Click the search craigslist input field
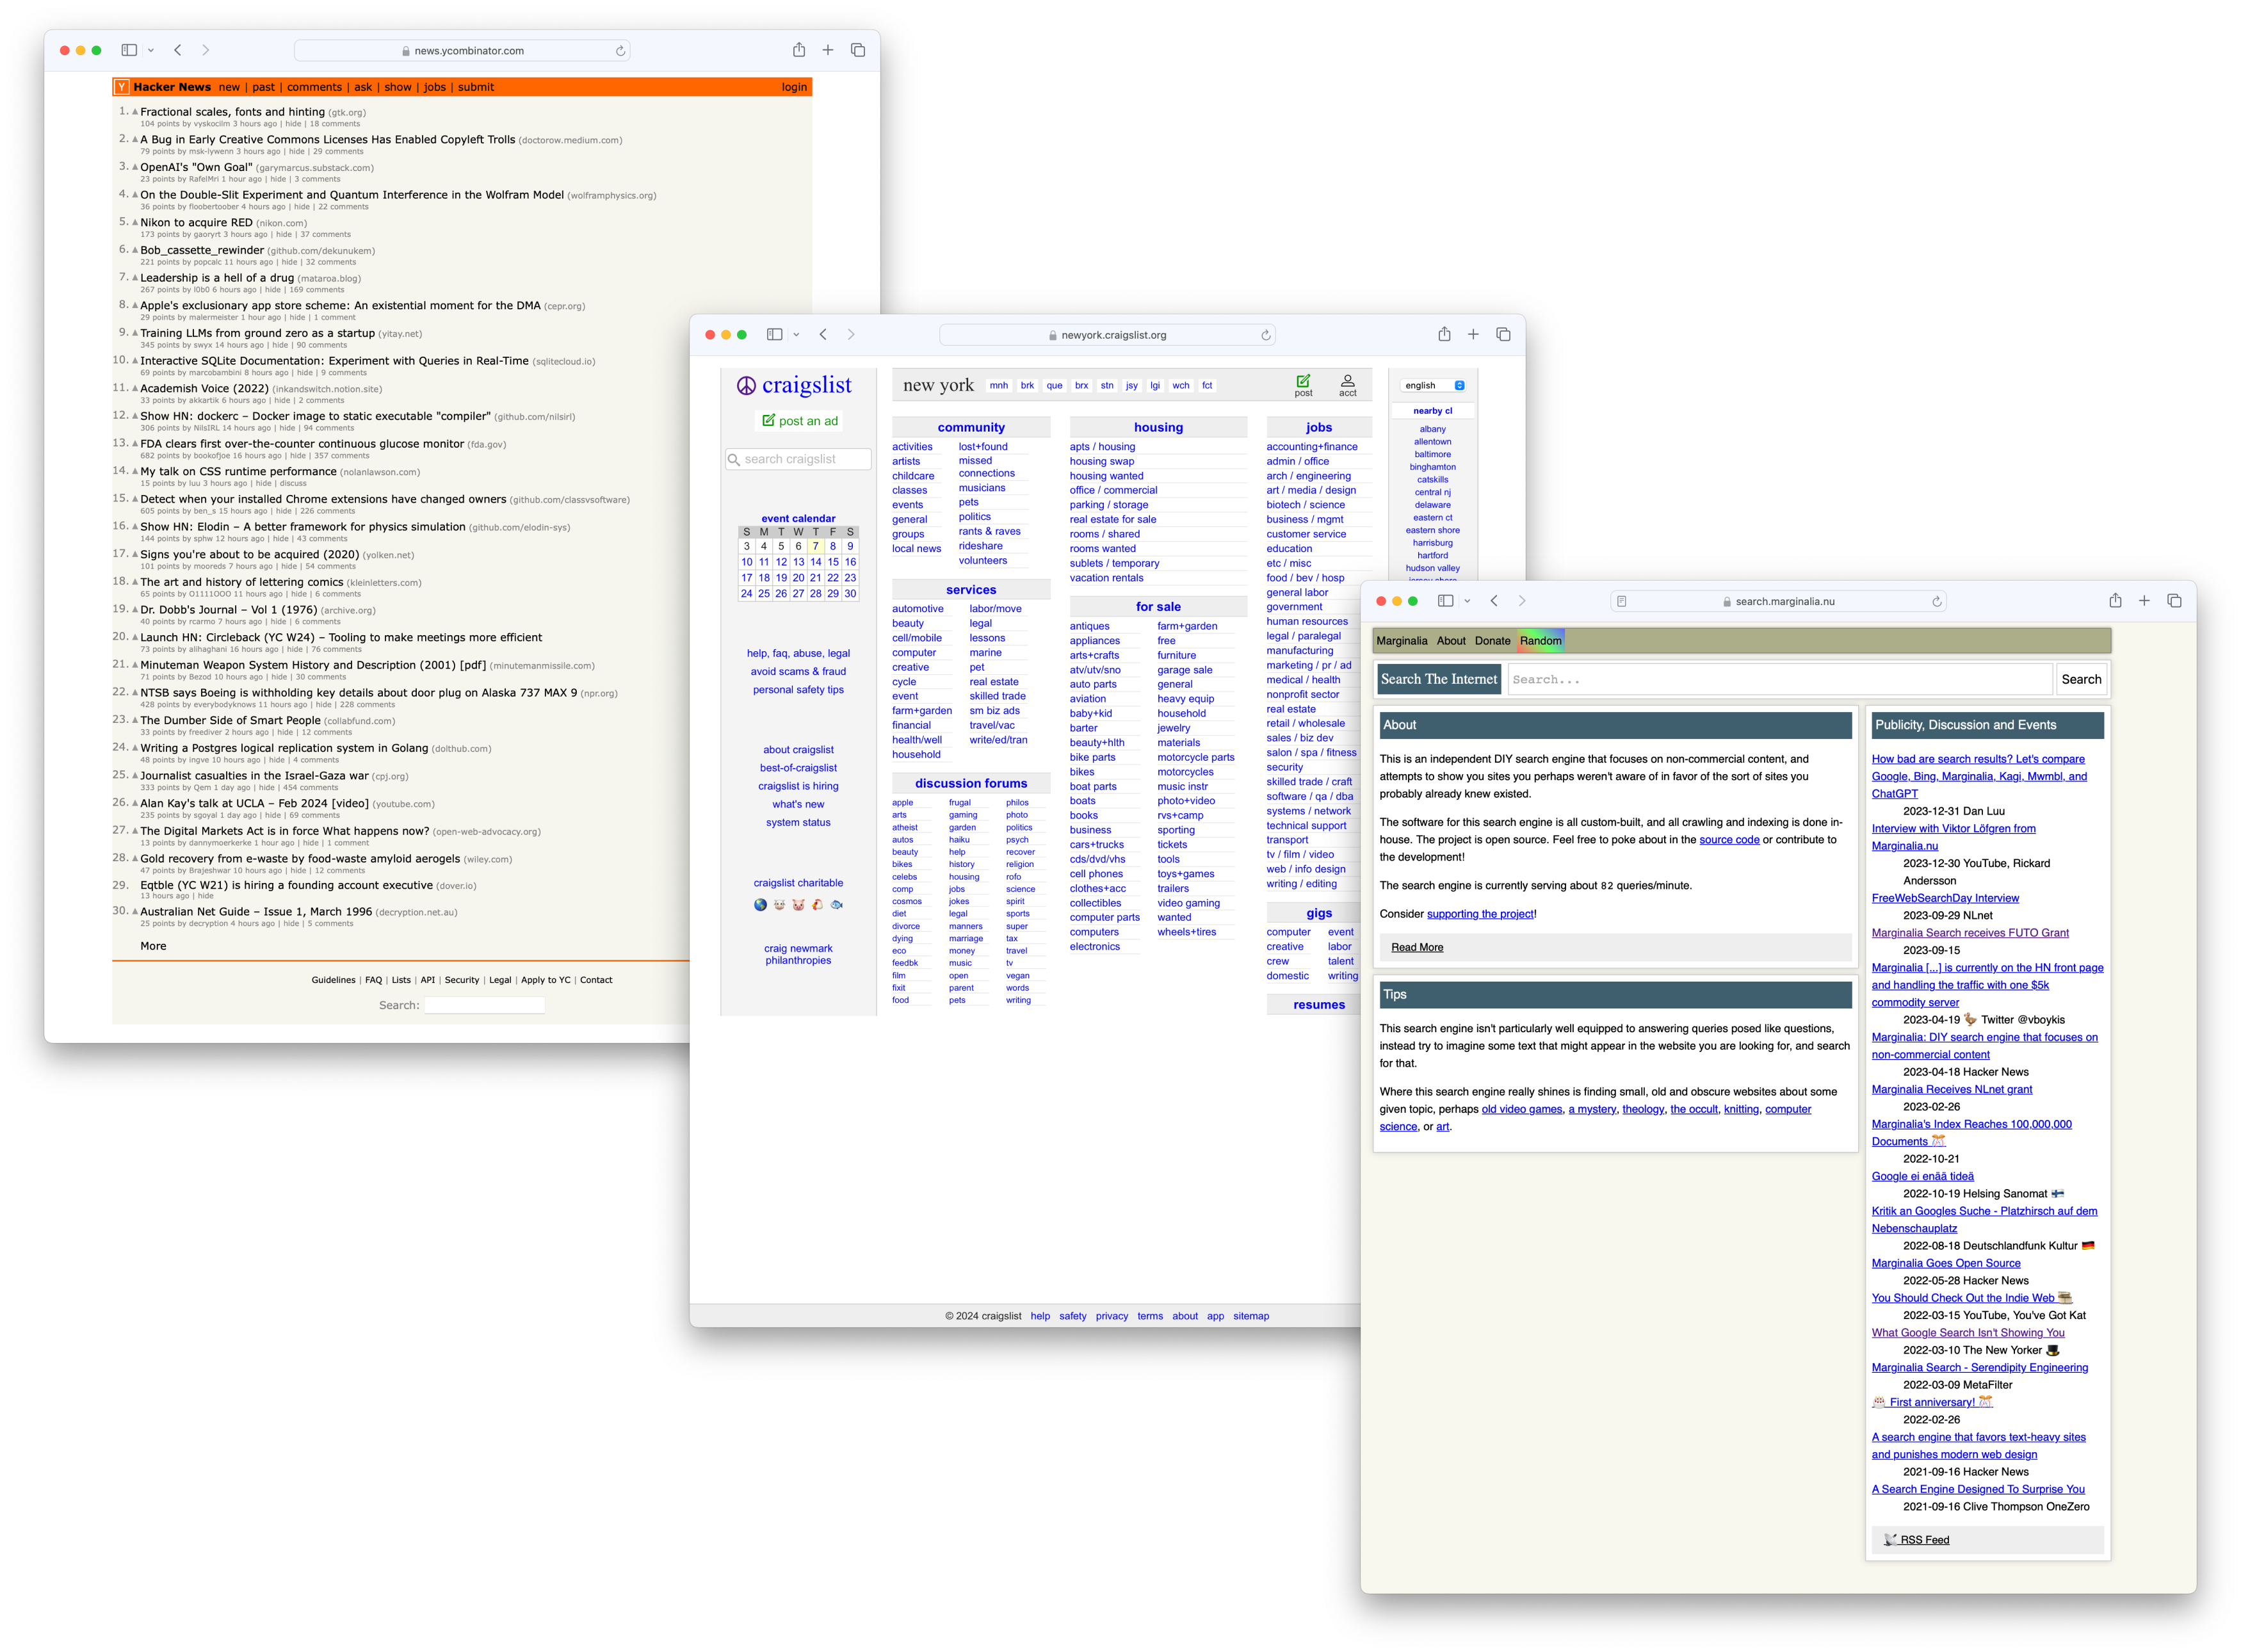The image size is (2241, 1652). [799, 459]
